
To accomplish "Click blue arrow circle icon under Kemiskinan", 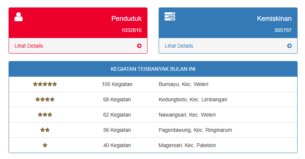I will (x=289, y=46).
